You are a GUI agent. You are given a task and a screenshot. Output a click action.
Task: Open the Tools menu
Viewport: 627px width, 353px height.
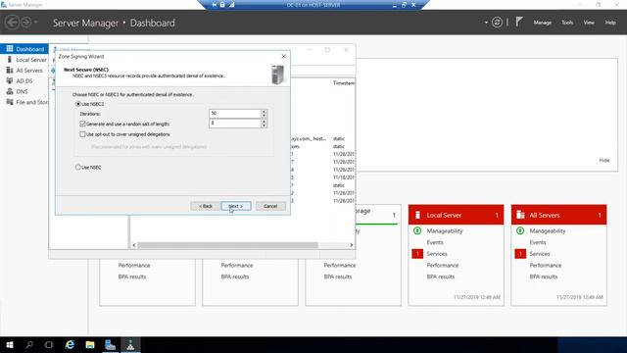(x=567, y=23)
